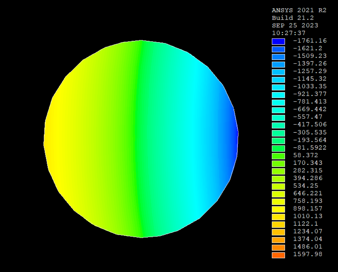Click the legend number -781.413
The width and height of the screenshot is (338, 272).
tap(310, 101)
